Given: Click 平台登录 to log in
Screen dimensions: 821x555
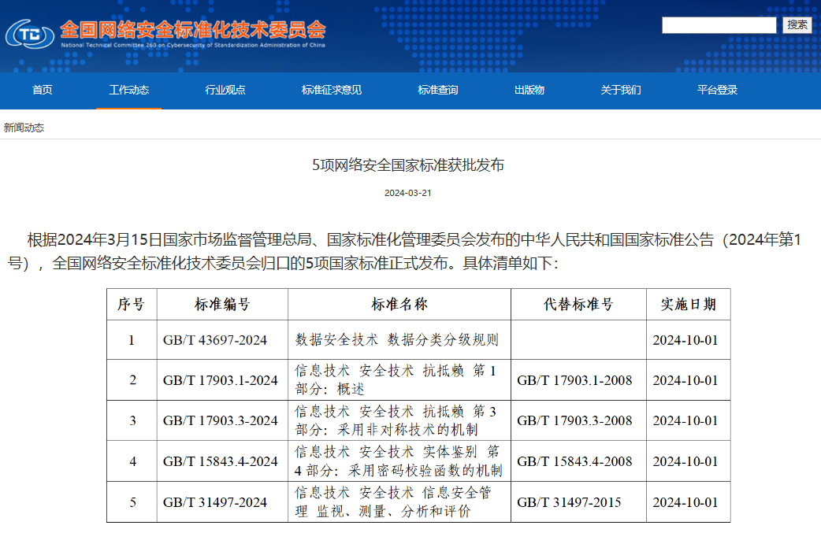Looking at the screenshot, I should [x=715, y=90].
